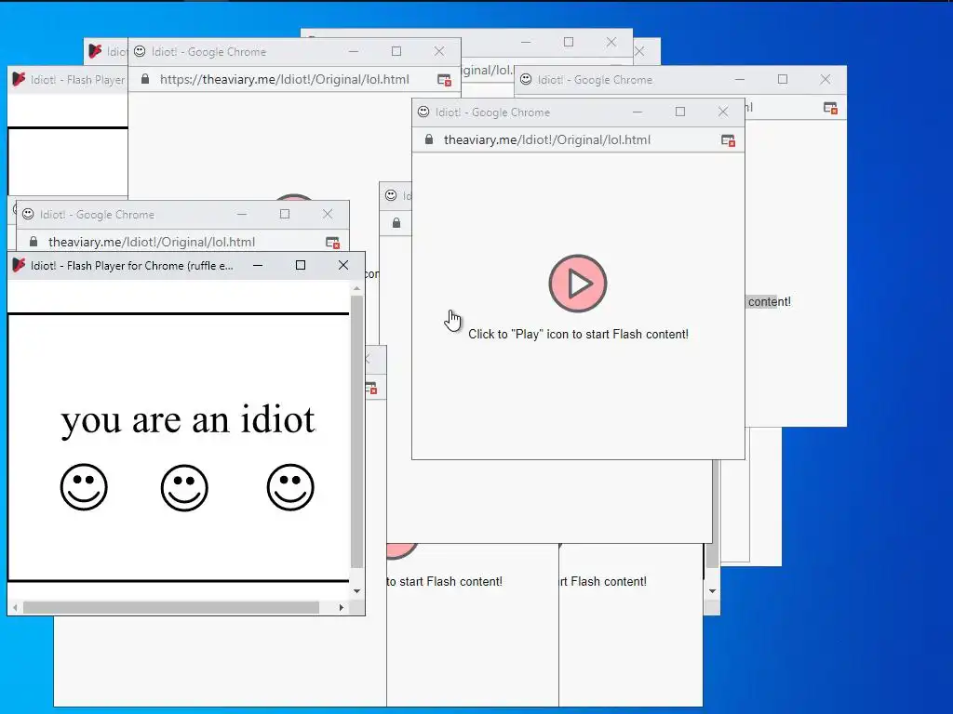The width and height of the screenshot is (953, 714).
Task: Click the pink Play button in front Chrome window
Action: [577, 284]
